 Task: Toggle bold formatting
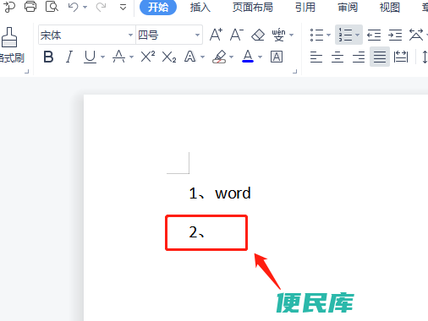[x=48, y=57]
